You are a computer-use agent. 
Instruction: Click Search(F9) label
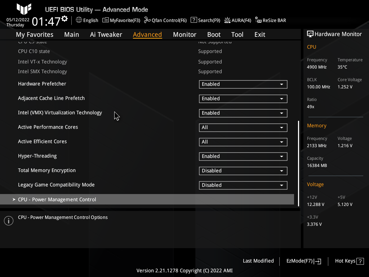click(x=209, y=21)
